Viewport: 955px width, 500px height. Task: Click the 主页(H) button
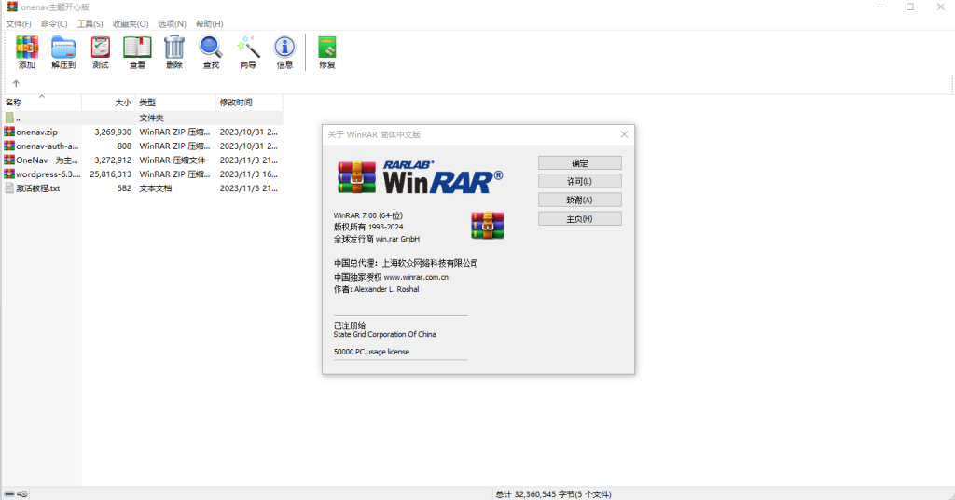580,218
